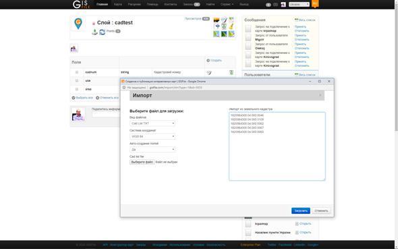Image resolution: width=398 pixels, height=249 pixels.
Task: Click the small purple icon above Поля table
Action: 74,49
